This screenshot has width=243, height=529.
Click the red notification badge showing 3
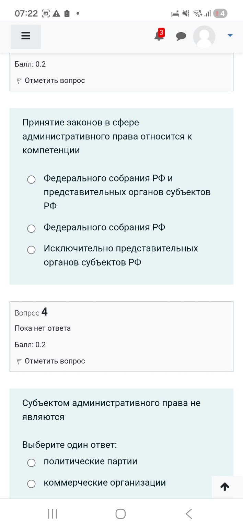(x=161, y=32)
